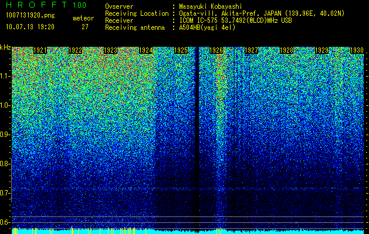Select the 1924 time marker
Viewport: 369px width, 234px height.
146,50
